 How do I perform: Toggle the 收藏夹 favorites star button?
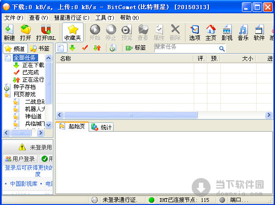tap(73, 33)
